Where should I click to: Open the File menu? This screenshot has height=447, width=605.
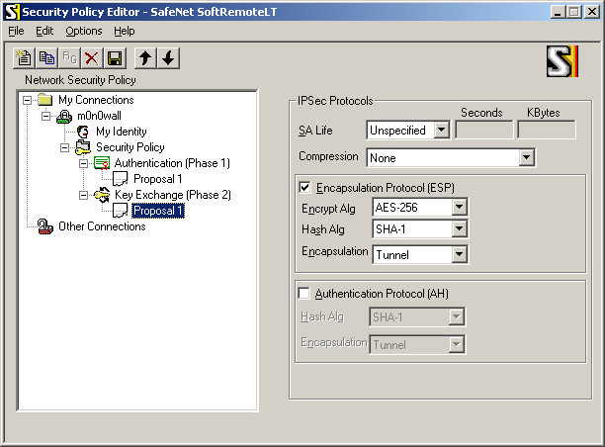click(16, 31)
